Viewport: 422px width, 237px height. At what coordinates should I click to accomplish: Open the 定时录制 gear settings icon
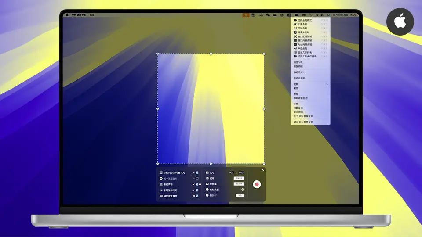tap(243, 190)
